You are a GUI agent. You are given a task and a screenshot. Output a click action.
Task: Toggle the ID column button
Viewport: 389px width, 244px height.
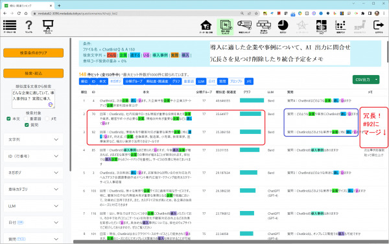pos(93,82)
